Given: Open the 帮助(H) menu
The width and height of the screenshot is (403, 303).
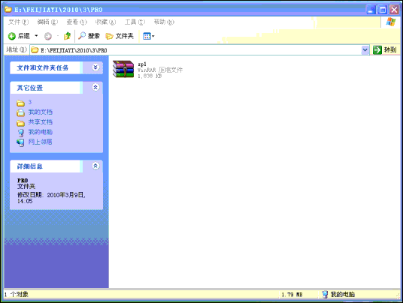Looking at the screenshot, I should click(164, 22).
